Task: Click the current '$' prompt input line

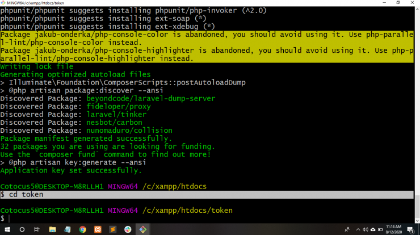Action: coord(207,219)
